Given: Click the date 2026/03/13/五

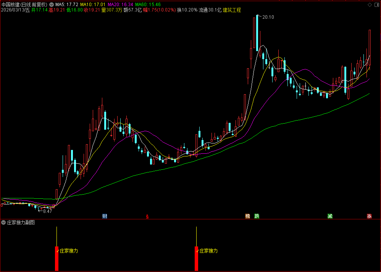Looking at the screenshot, I should (x=16, y=10).
